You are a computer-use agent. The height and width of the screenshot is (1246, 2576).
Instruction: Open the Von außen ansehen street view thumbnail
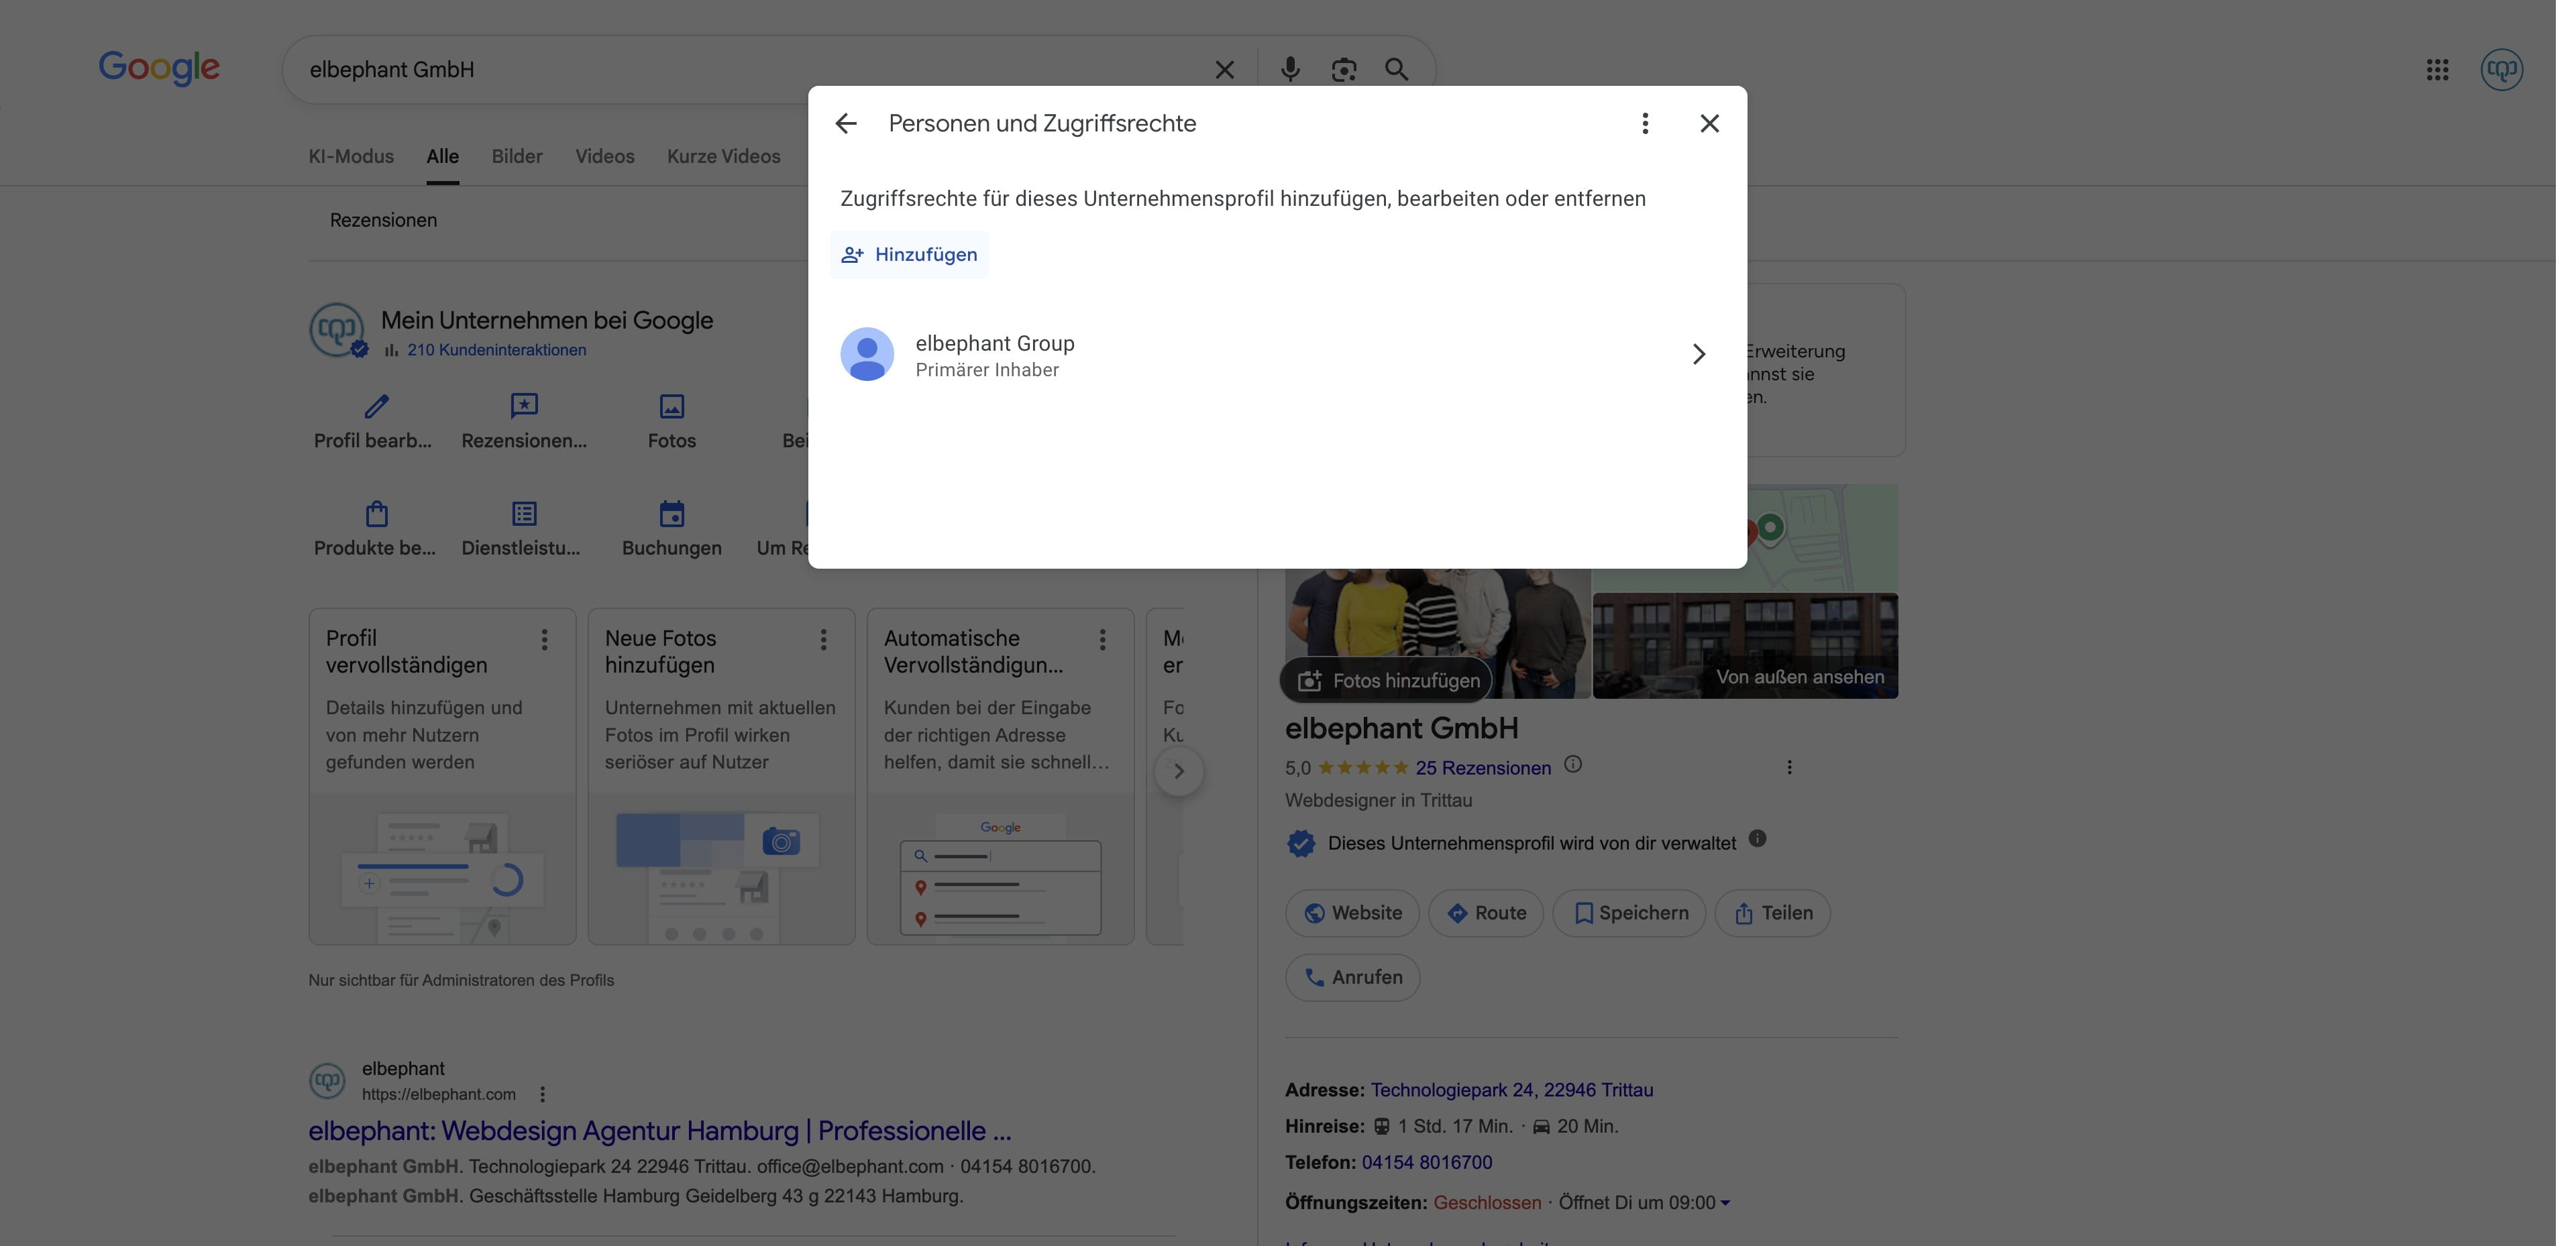[x=1745, y=645]
